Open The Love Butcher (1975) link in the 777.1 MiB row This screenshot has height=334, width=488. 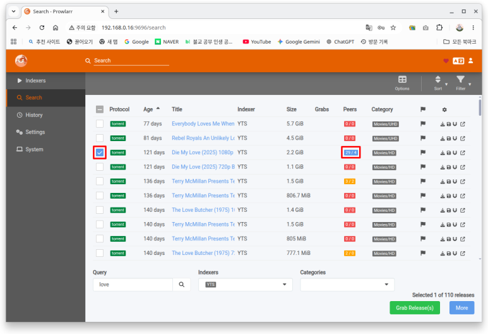click(203, 253)
